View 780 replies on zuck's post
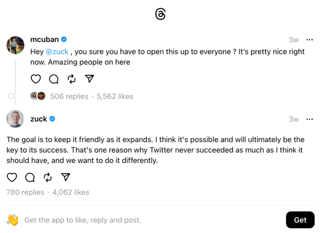 pos(25,192)
